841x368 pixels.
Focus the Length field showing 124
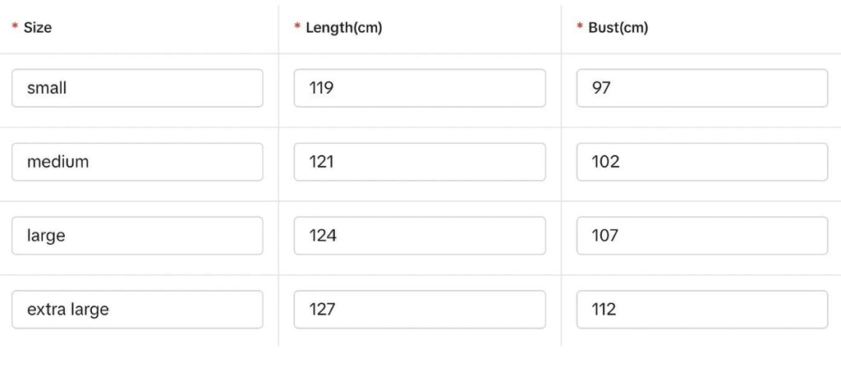420,236
